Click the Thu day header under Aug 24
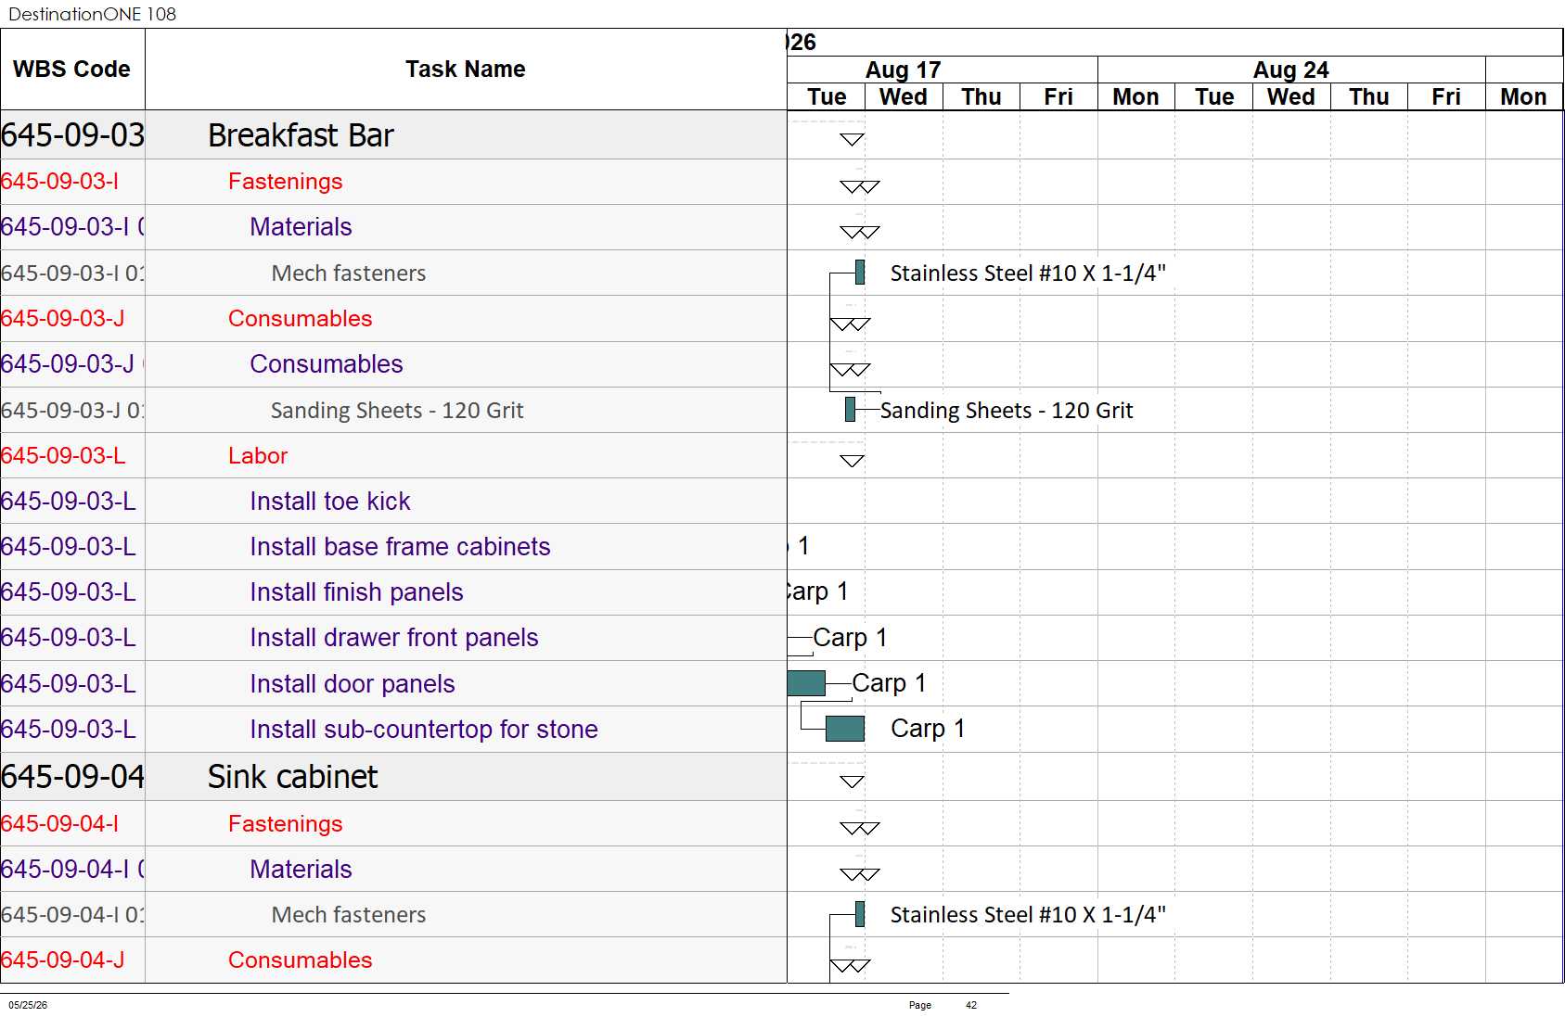1565x1017 pixels. [1368, 97]
